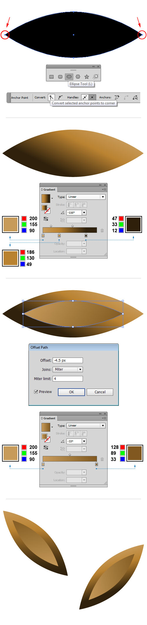This screenshot has height=625, width=147.
Task: Click the Miter limit field
Action: (68, 379)
